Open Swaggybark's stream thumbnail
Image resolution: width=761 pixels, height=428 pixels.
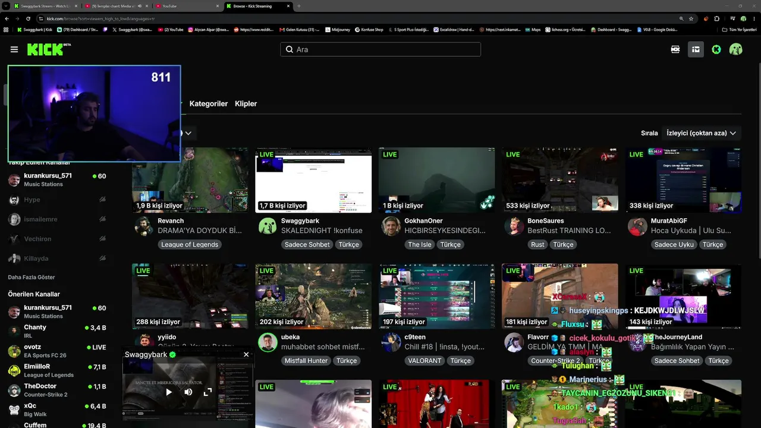tap(313, 180)
